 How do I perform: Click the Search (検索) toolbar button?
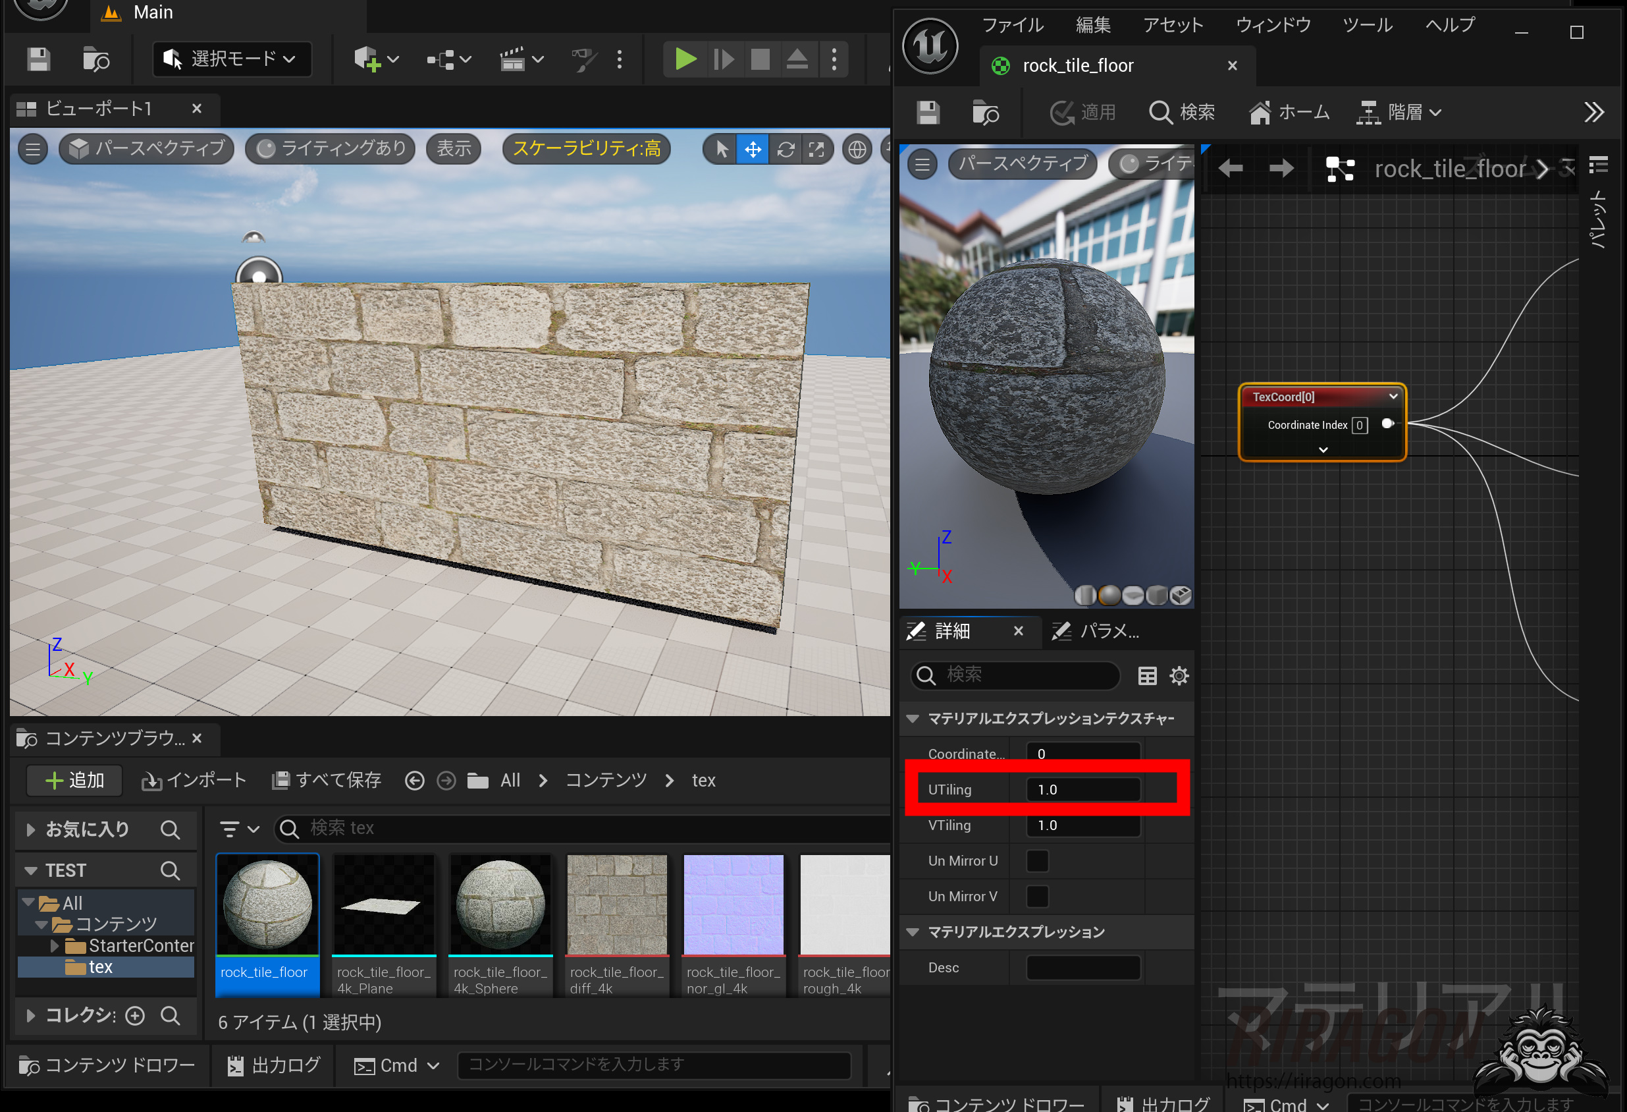[x=1182, y=112]
